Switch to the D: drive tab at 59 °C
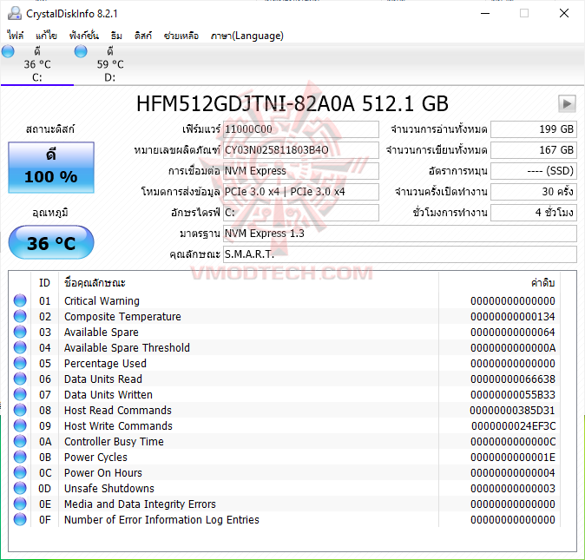 pyautogui.click(x=108, y=64)
